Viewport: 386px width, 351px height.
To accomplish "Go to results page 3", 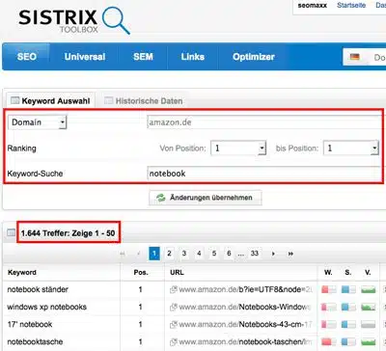I will [184, 254].
